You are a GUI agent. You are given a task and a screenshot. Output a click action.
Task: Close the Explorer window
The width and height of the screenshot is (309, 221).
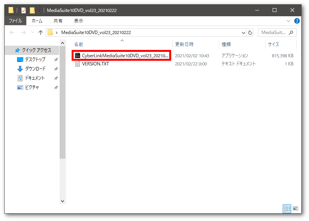292,10
